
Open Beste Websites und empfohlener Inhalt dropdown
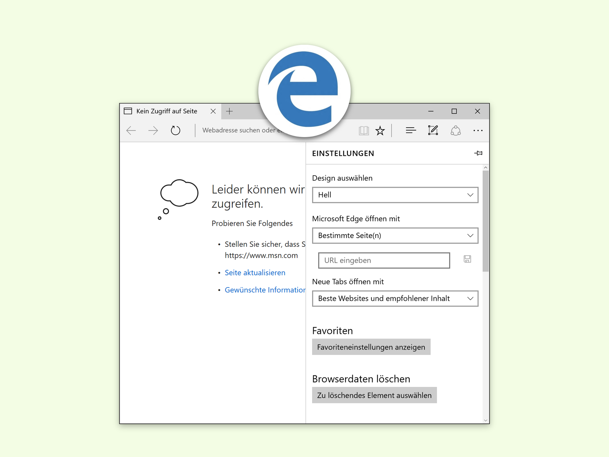point(395,299)
